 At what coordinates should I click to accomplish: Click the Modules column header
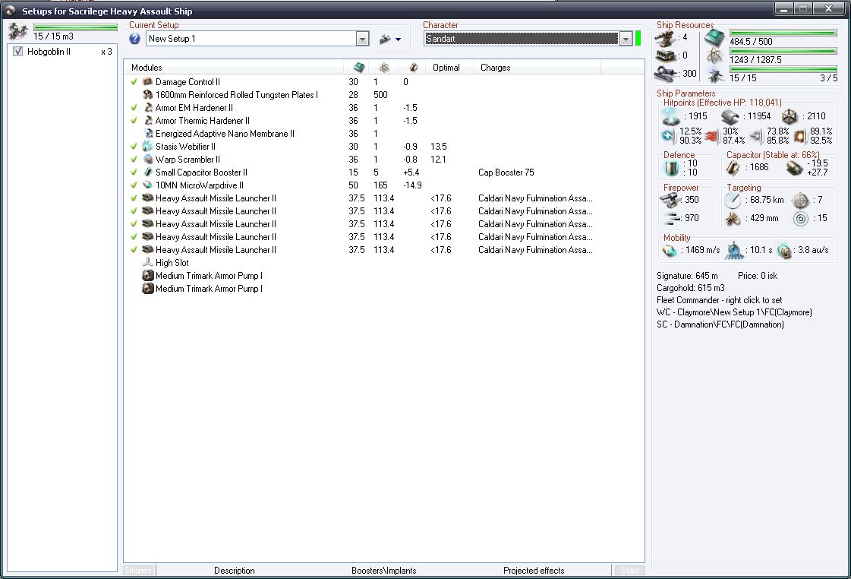pyautogui.click(x=234, y=68)
